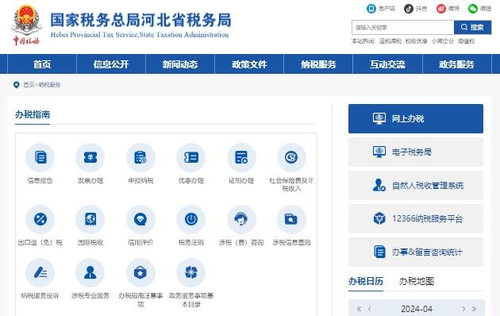This screenshot has height=316, width=500.
Task: Open the 纳税服务投诉 complaint icon
Action: (x=40, y=272)
